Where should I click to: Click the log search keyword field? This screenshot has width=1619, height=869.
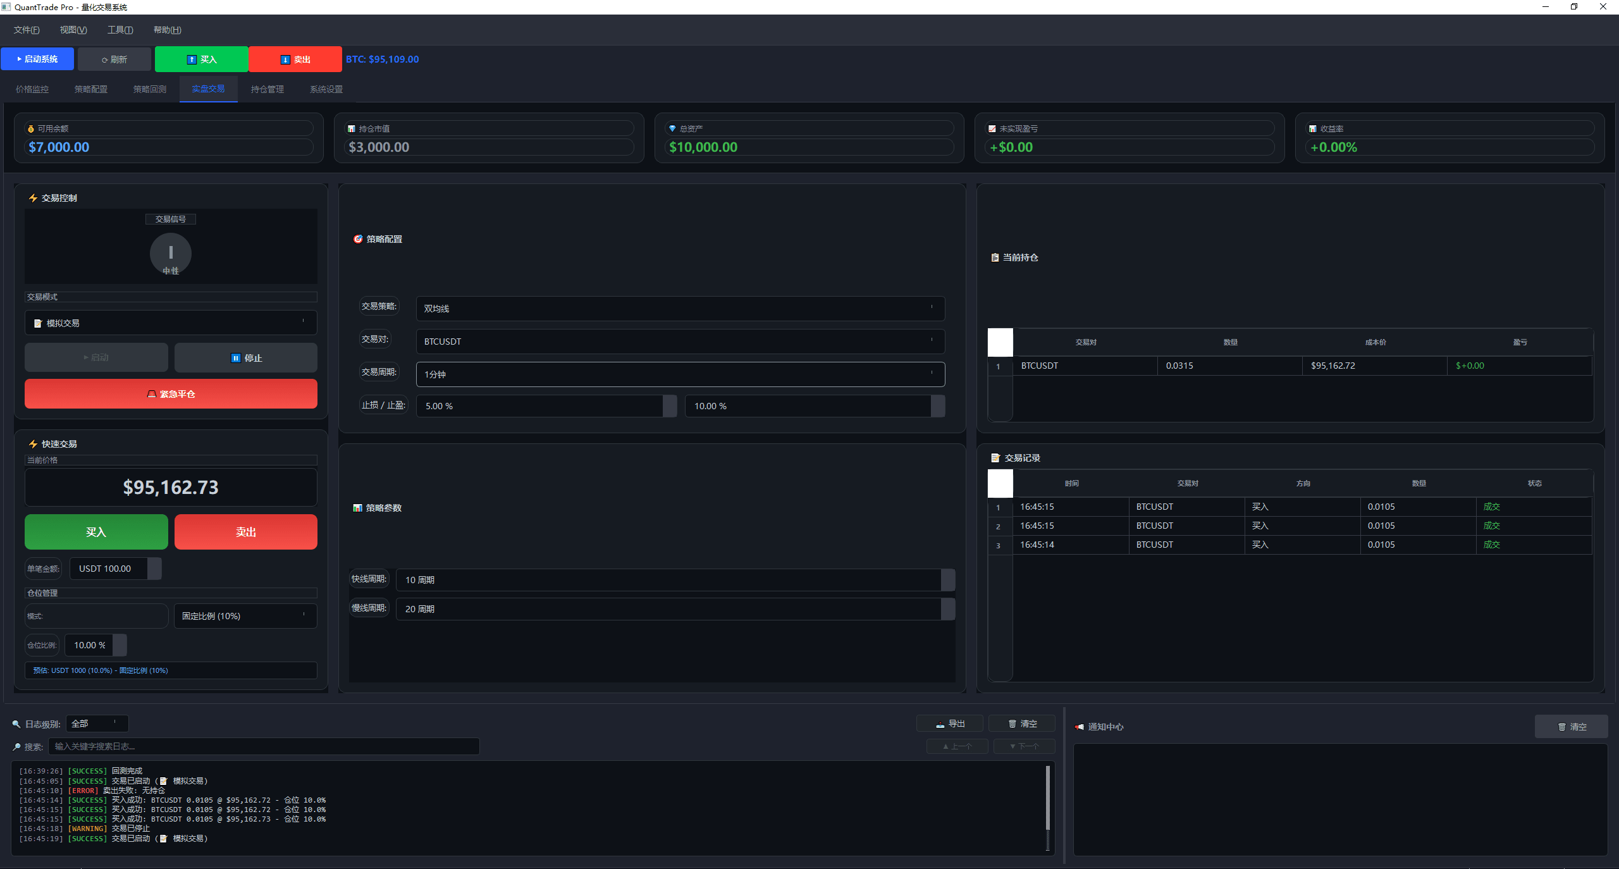tap(264, 746)
